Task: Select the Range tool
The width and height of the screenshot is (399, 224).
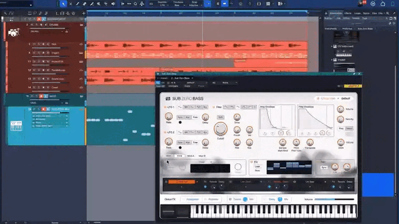Action: [71, 4]
